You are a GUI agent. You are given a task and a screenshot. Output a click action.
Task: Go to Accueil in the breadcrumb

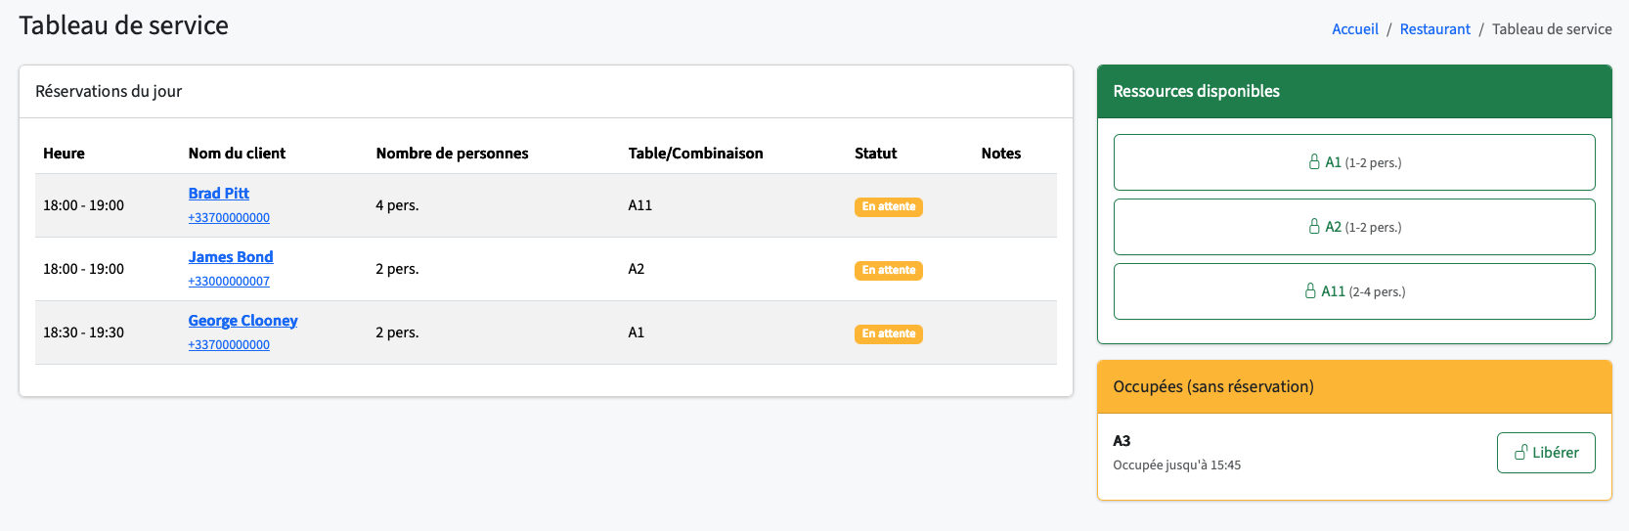(1354, 29)
